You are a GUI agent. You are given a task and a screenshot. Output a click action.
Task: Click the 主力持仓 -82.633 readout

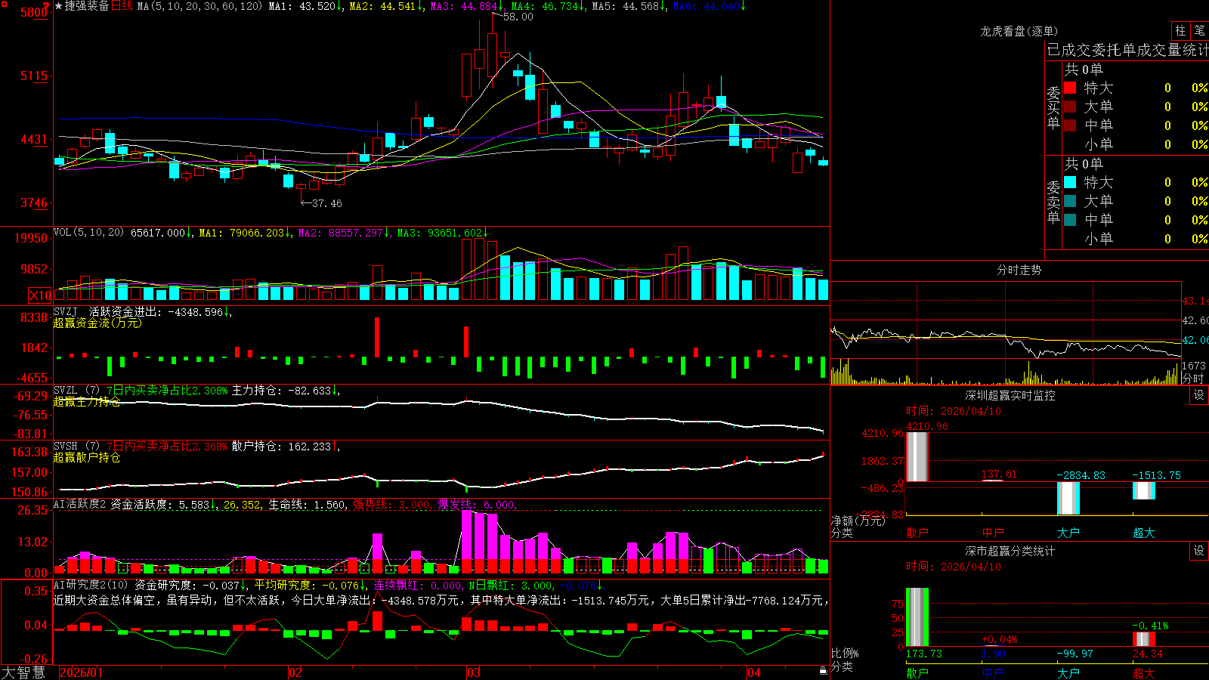pyautogui.click(x=281, y=391)
